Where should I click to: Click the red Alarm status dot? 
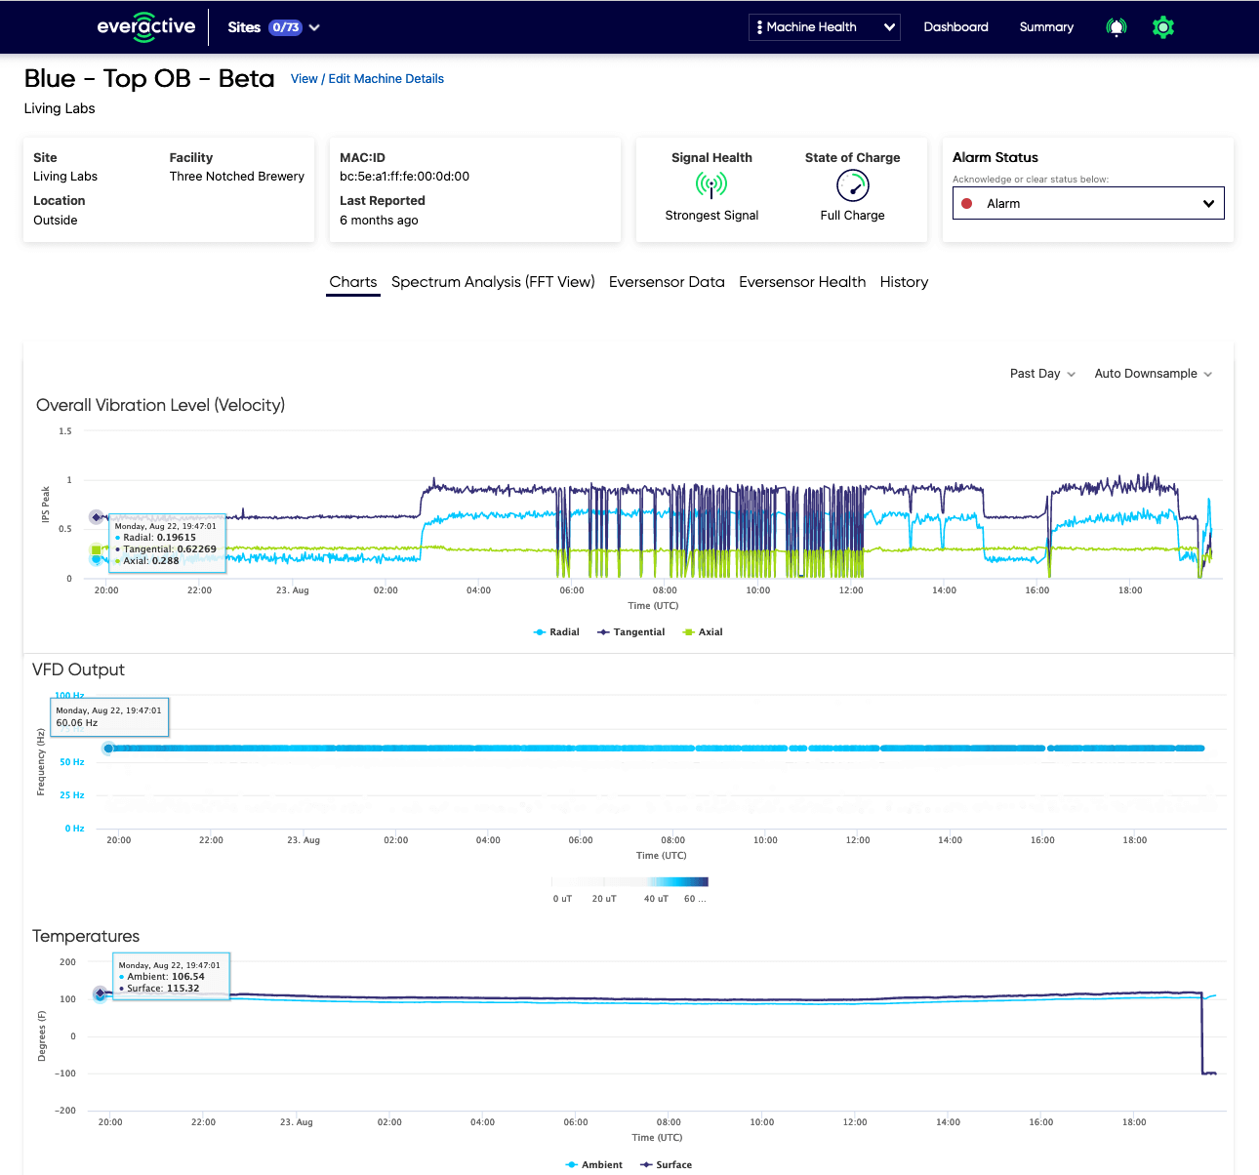[967, 204]
